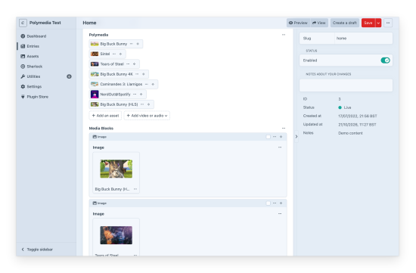Viewport: 416px width, 273px height.
Task: Click the move handle on Caminandes 3: Llamigos chip
Action: pos(153,84)
